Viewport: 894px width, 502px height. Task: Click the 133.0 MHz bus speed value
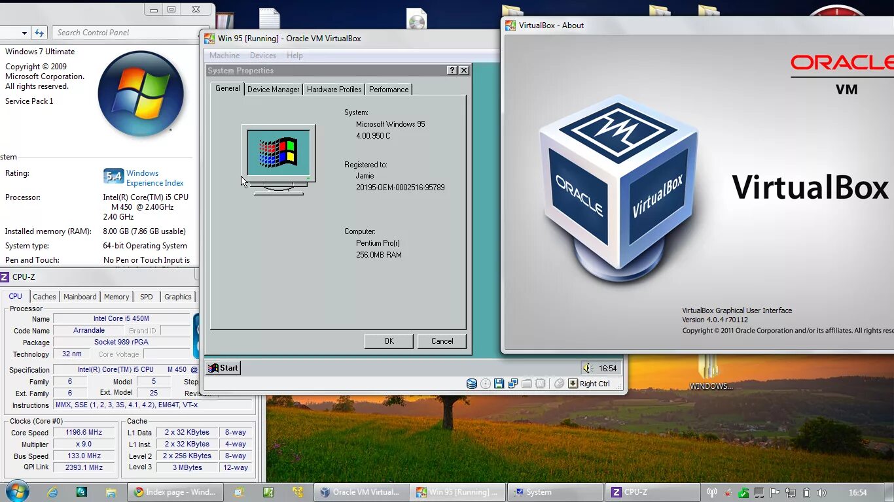84,456
